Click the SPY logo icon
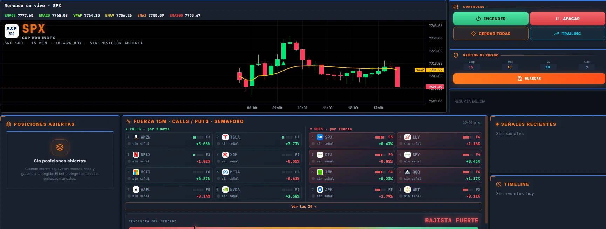The image size is (606, 229). (408, 155)
